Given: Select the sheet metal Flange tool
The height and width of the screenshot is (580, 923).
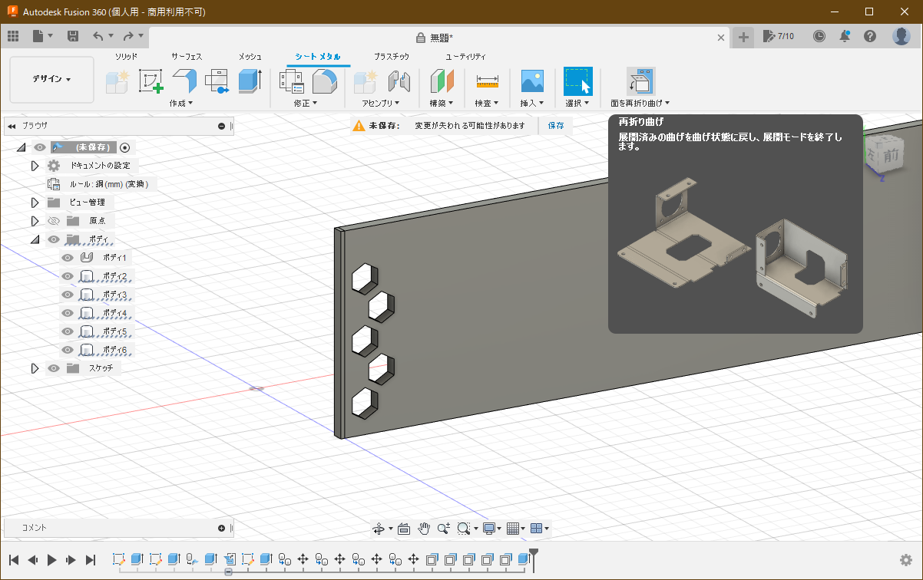Looking at the screenshot, I should pyautogui.click(x=184, y=81).
